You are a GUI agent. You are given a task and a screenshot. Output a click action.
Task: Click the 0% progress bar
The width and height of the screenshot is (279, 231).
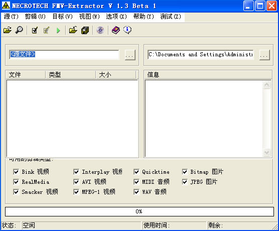tap(139, 211)
